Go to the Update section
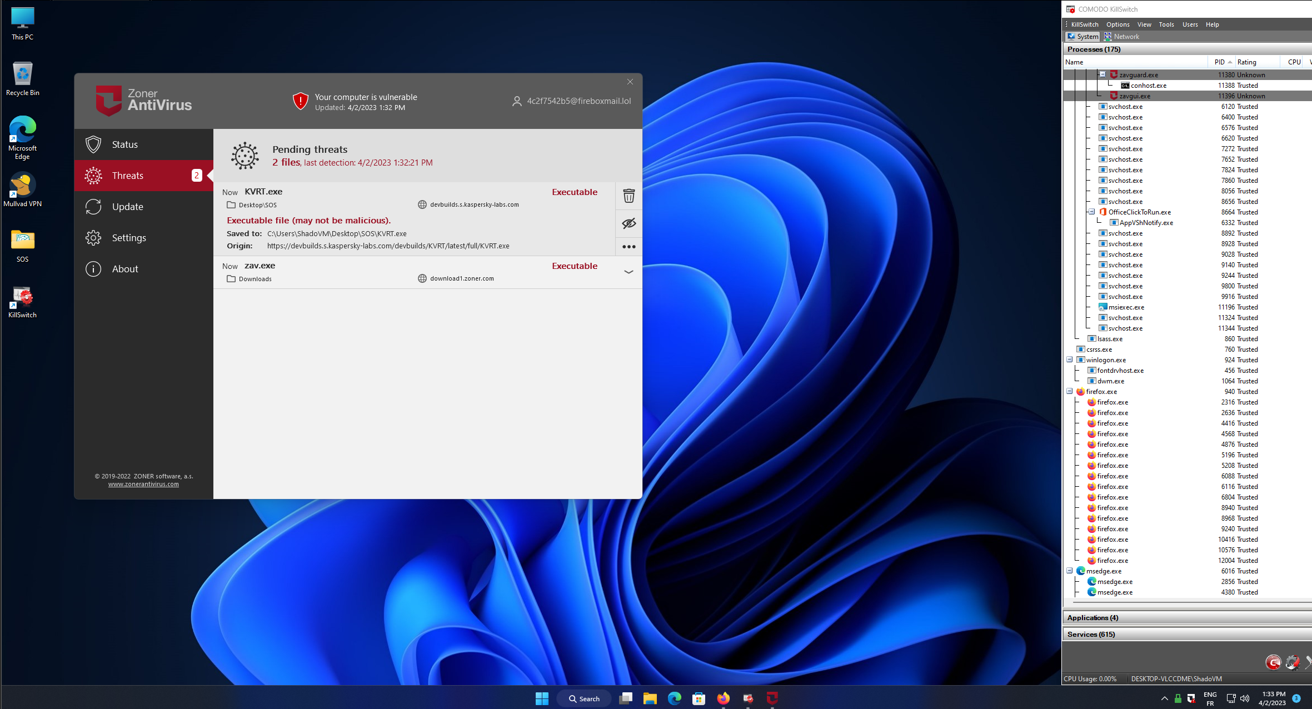The width and height of the screenshot is (1312, 709). click(127, 207)
